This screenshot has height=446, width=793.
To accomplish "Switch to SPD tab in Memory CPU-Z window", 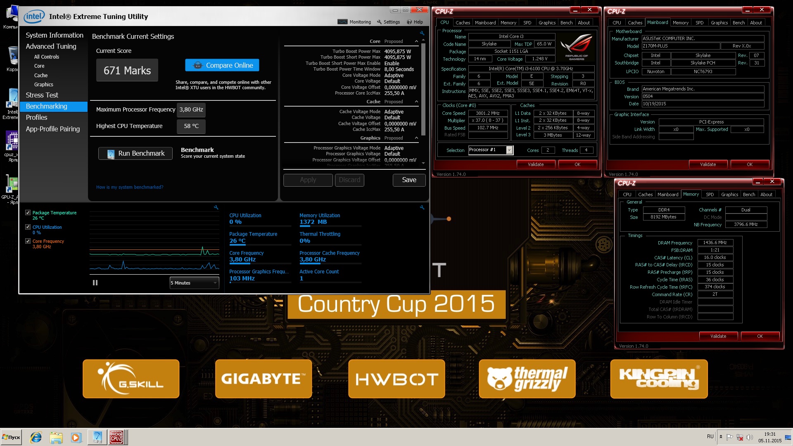I will point(710,195).
